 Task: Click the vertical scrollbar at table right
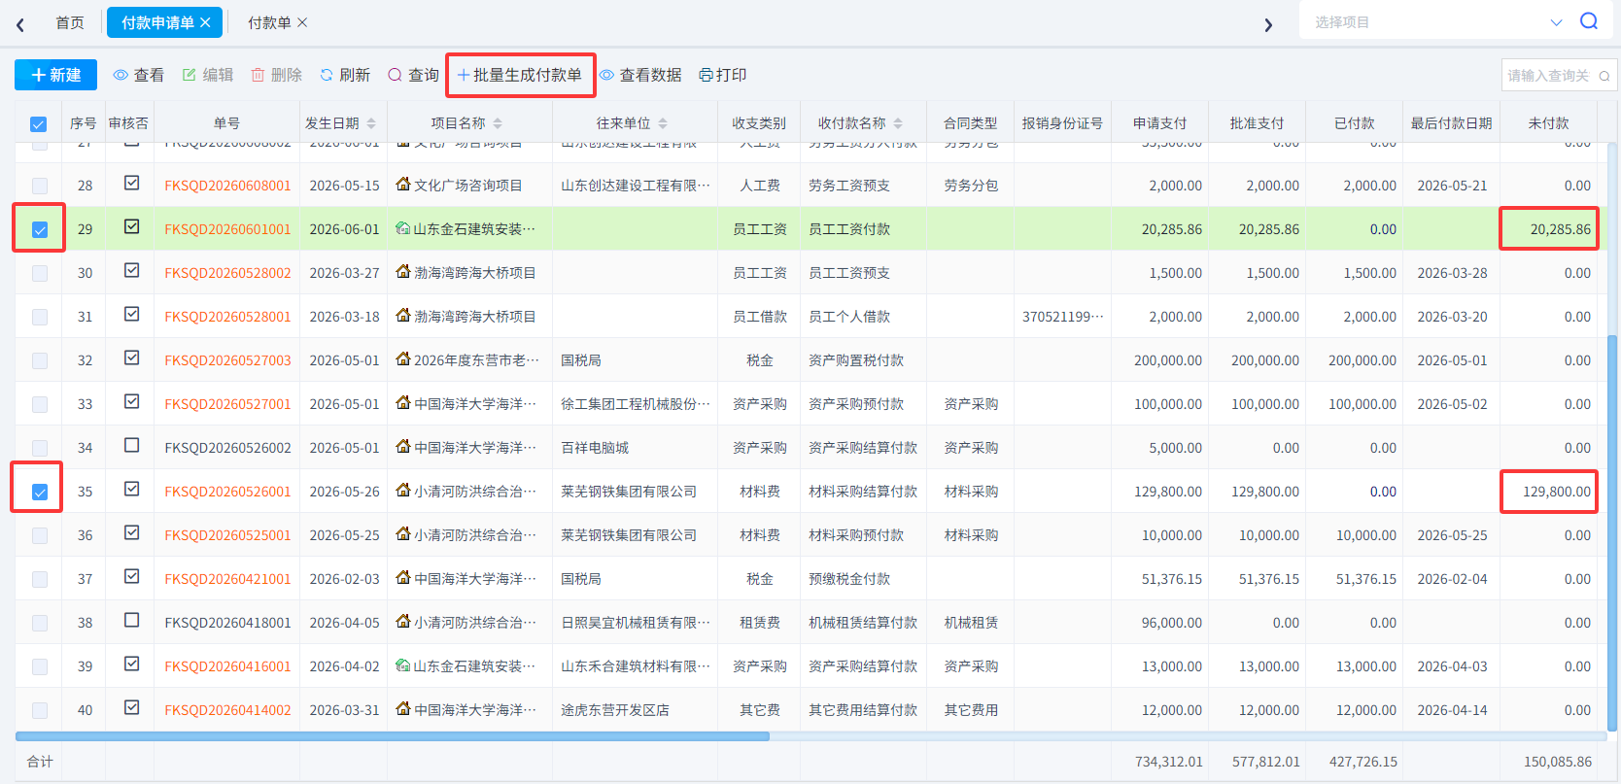click(x=1612, y=533)
